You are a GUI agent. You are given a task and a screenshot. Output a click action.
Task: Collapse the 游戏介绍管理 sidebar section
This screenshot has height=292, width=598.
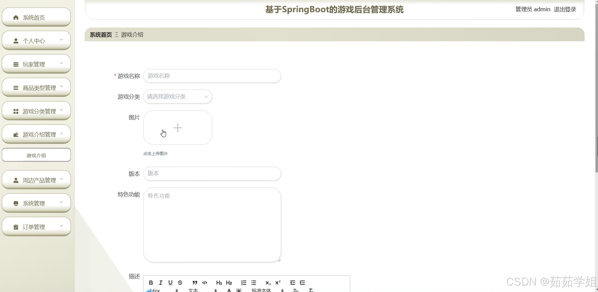coord(36,134)
